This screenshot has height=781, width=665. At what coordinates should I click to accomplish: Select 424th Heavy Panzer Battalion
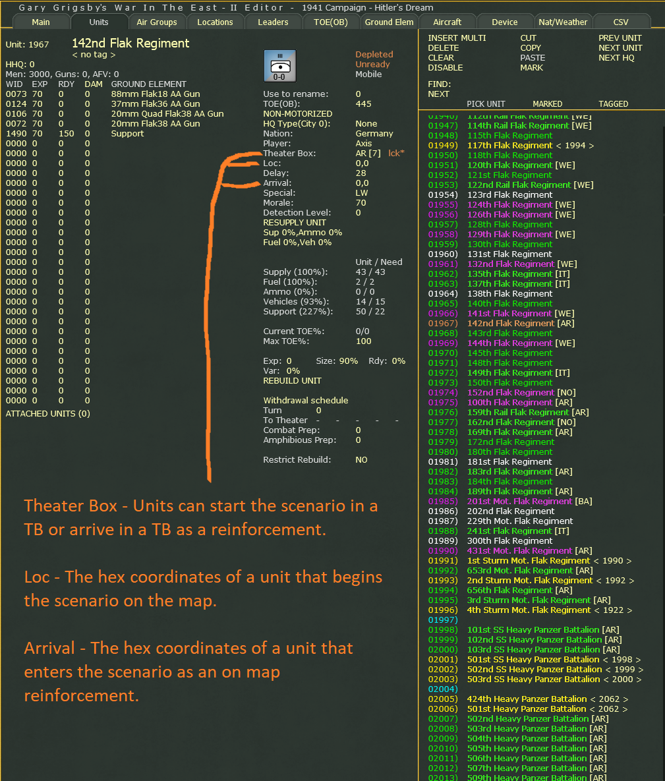pos(548,699)
